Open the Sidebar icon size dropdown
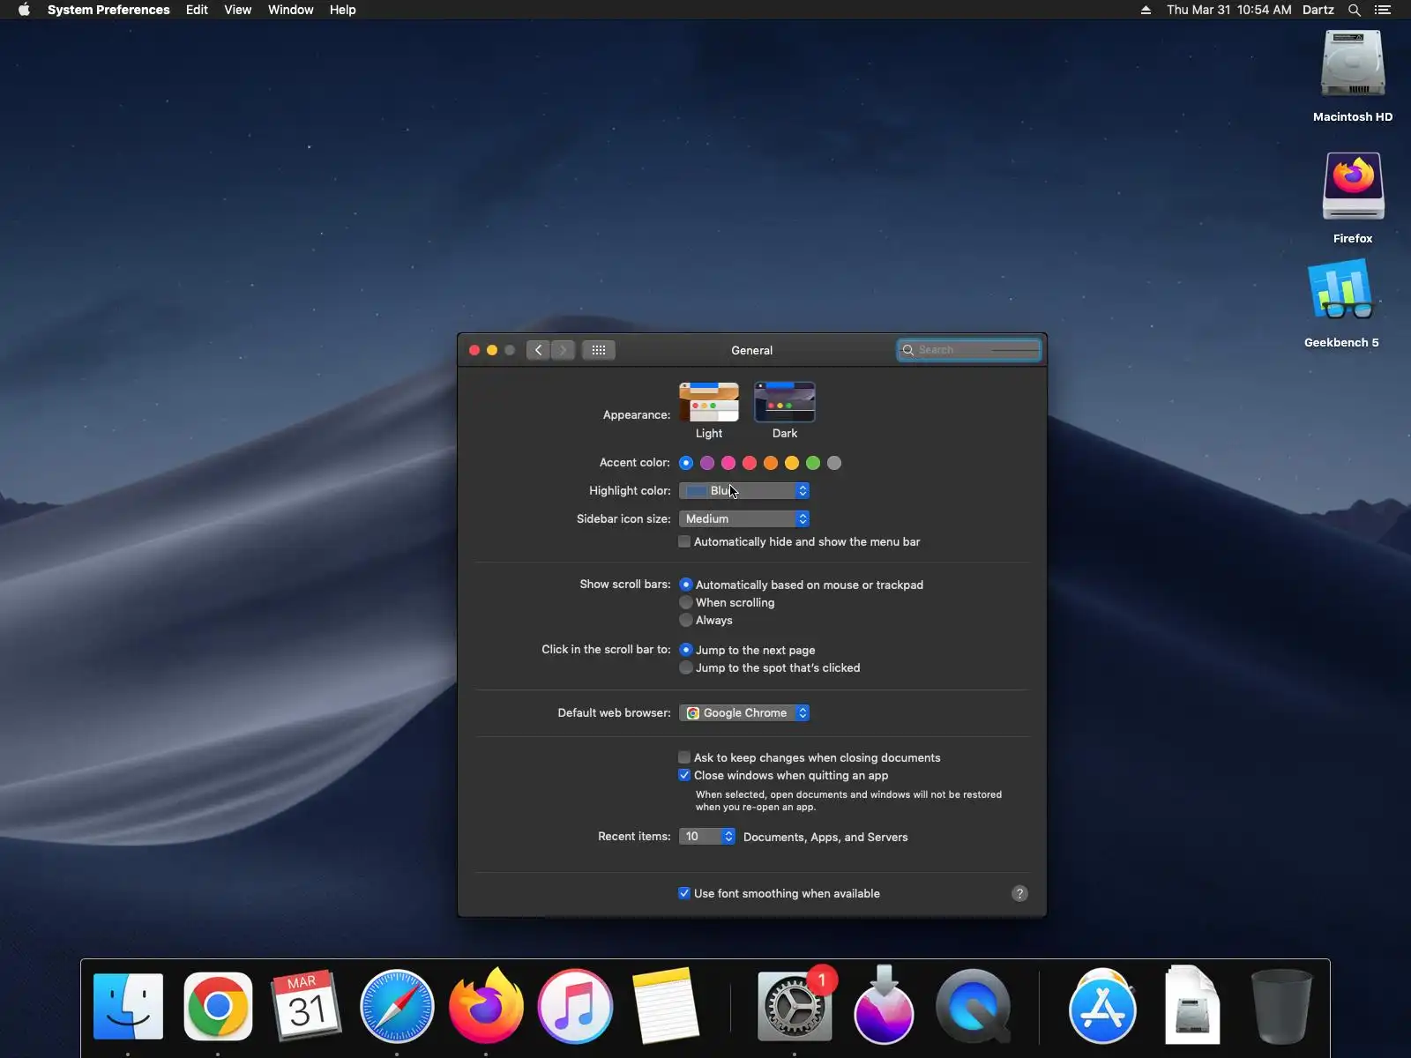The height and width of the screenshot is (1058, 1411). (744, 518)
